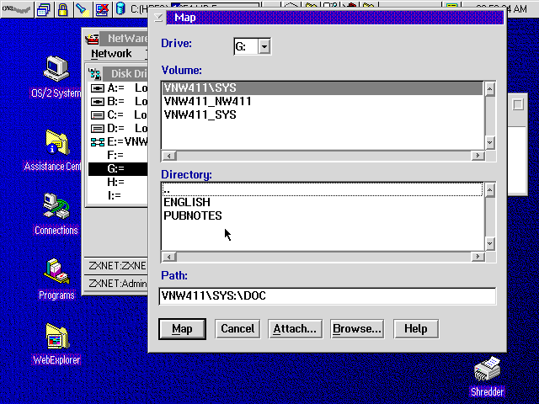Image resolution: width=539 pixels, height=404 pixels.
Task: Click the Volume list scroll up arrow
Action: pos(489,89)
